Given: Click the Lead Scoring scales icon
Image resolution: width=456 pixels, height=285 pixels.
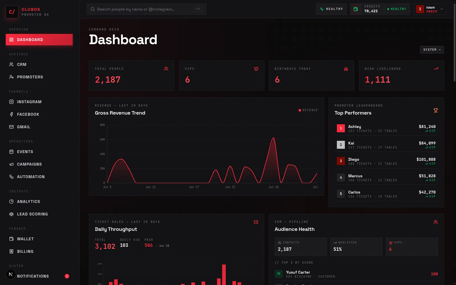Looking at the screenshot, I should (11, 214).
